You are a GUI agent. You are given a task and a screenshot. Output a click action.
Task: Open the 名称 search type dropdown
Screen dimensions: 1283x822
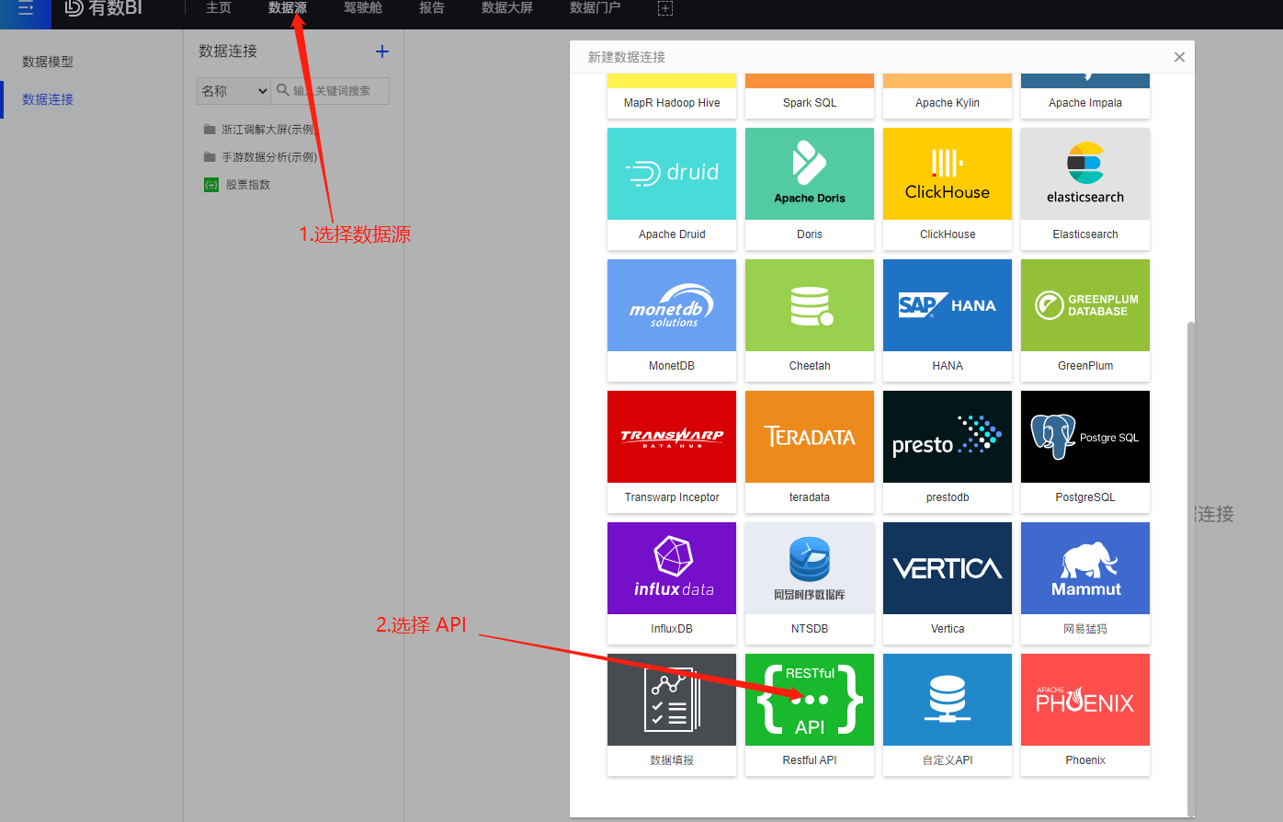coord(233,91)
